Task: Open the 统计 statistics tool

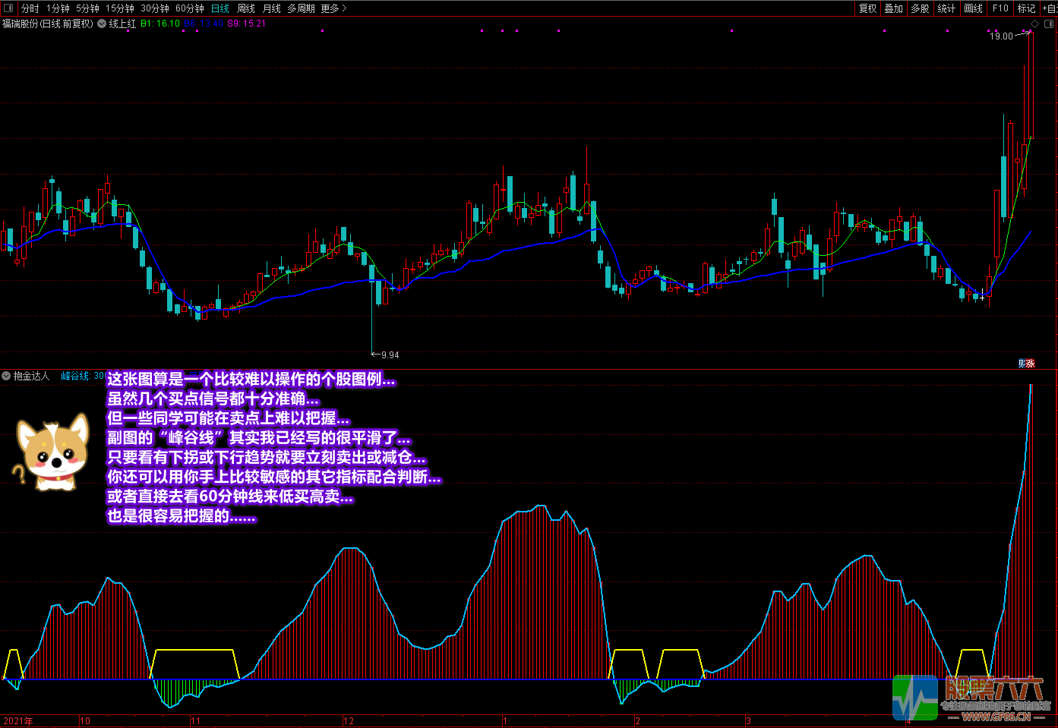Action: 946,8
